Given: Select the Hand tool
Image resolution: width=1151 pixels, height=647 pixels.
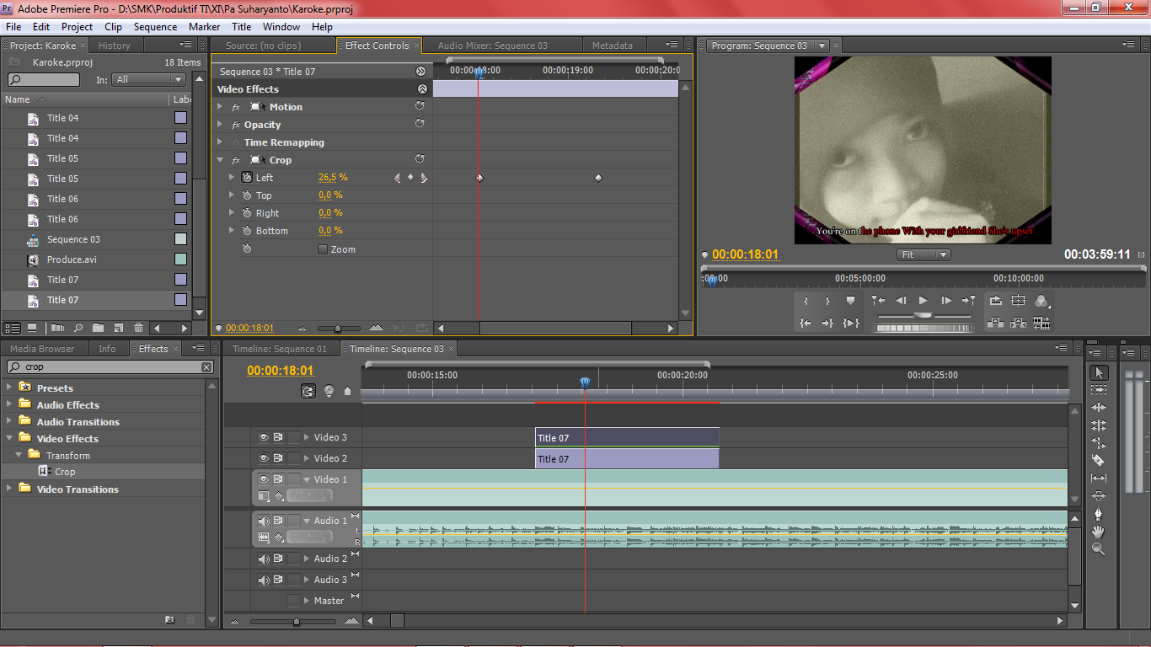Looking at the screenshot, I should coord(1099,532).
